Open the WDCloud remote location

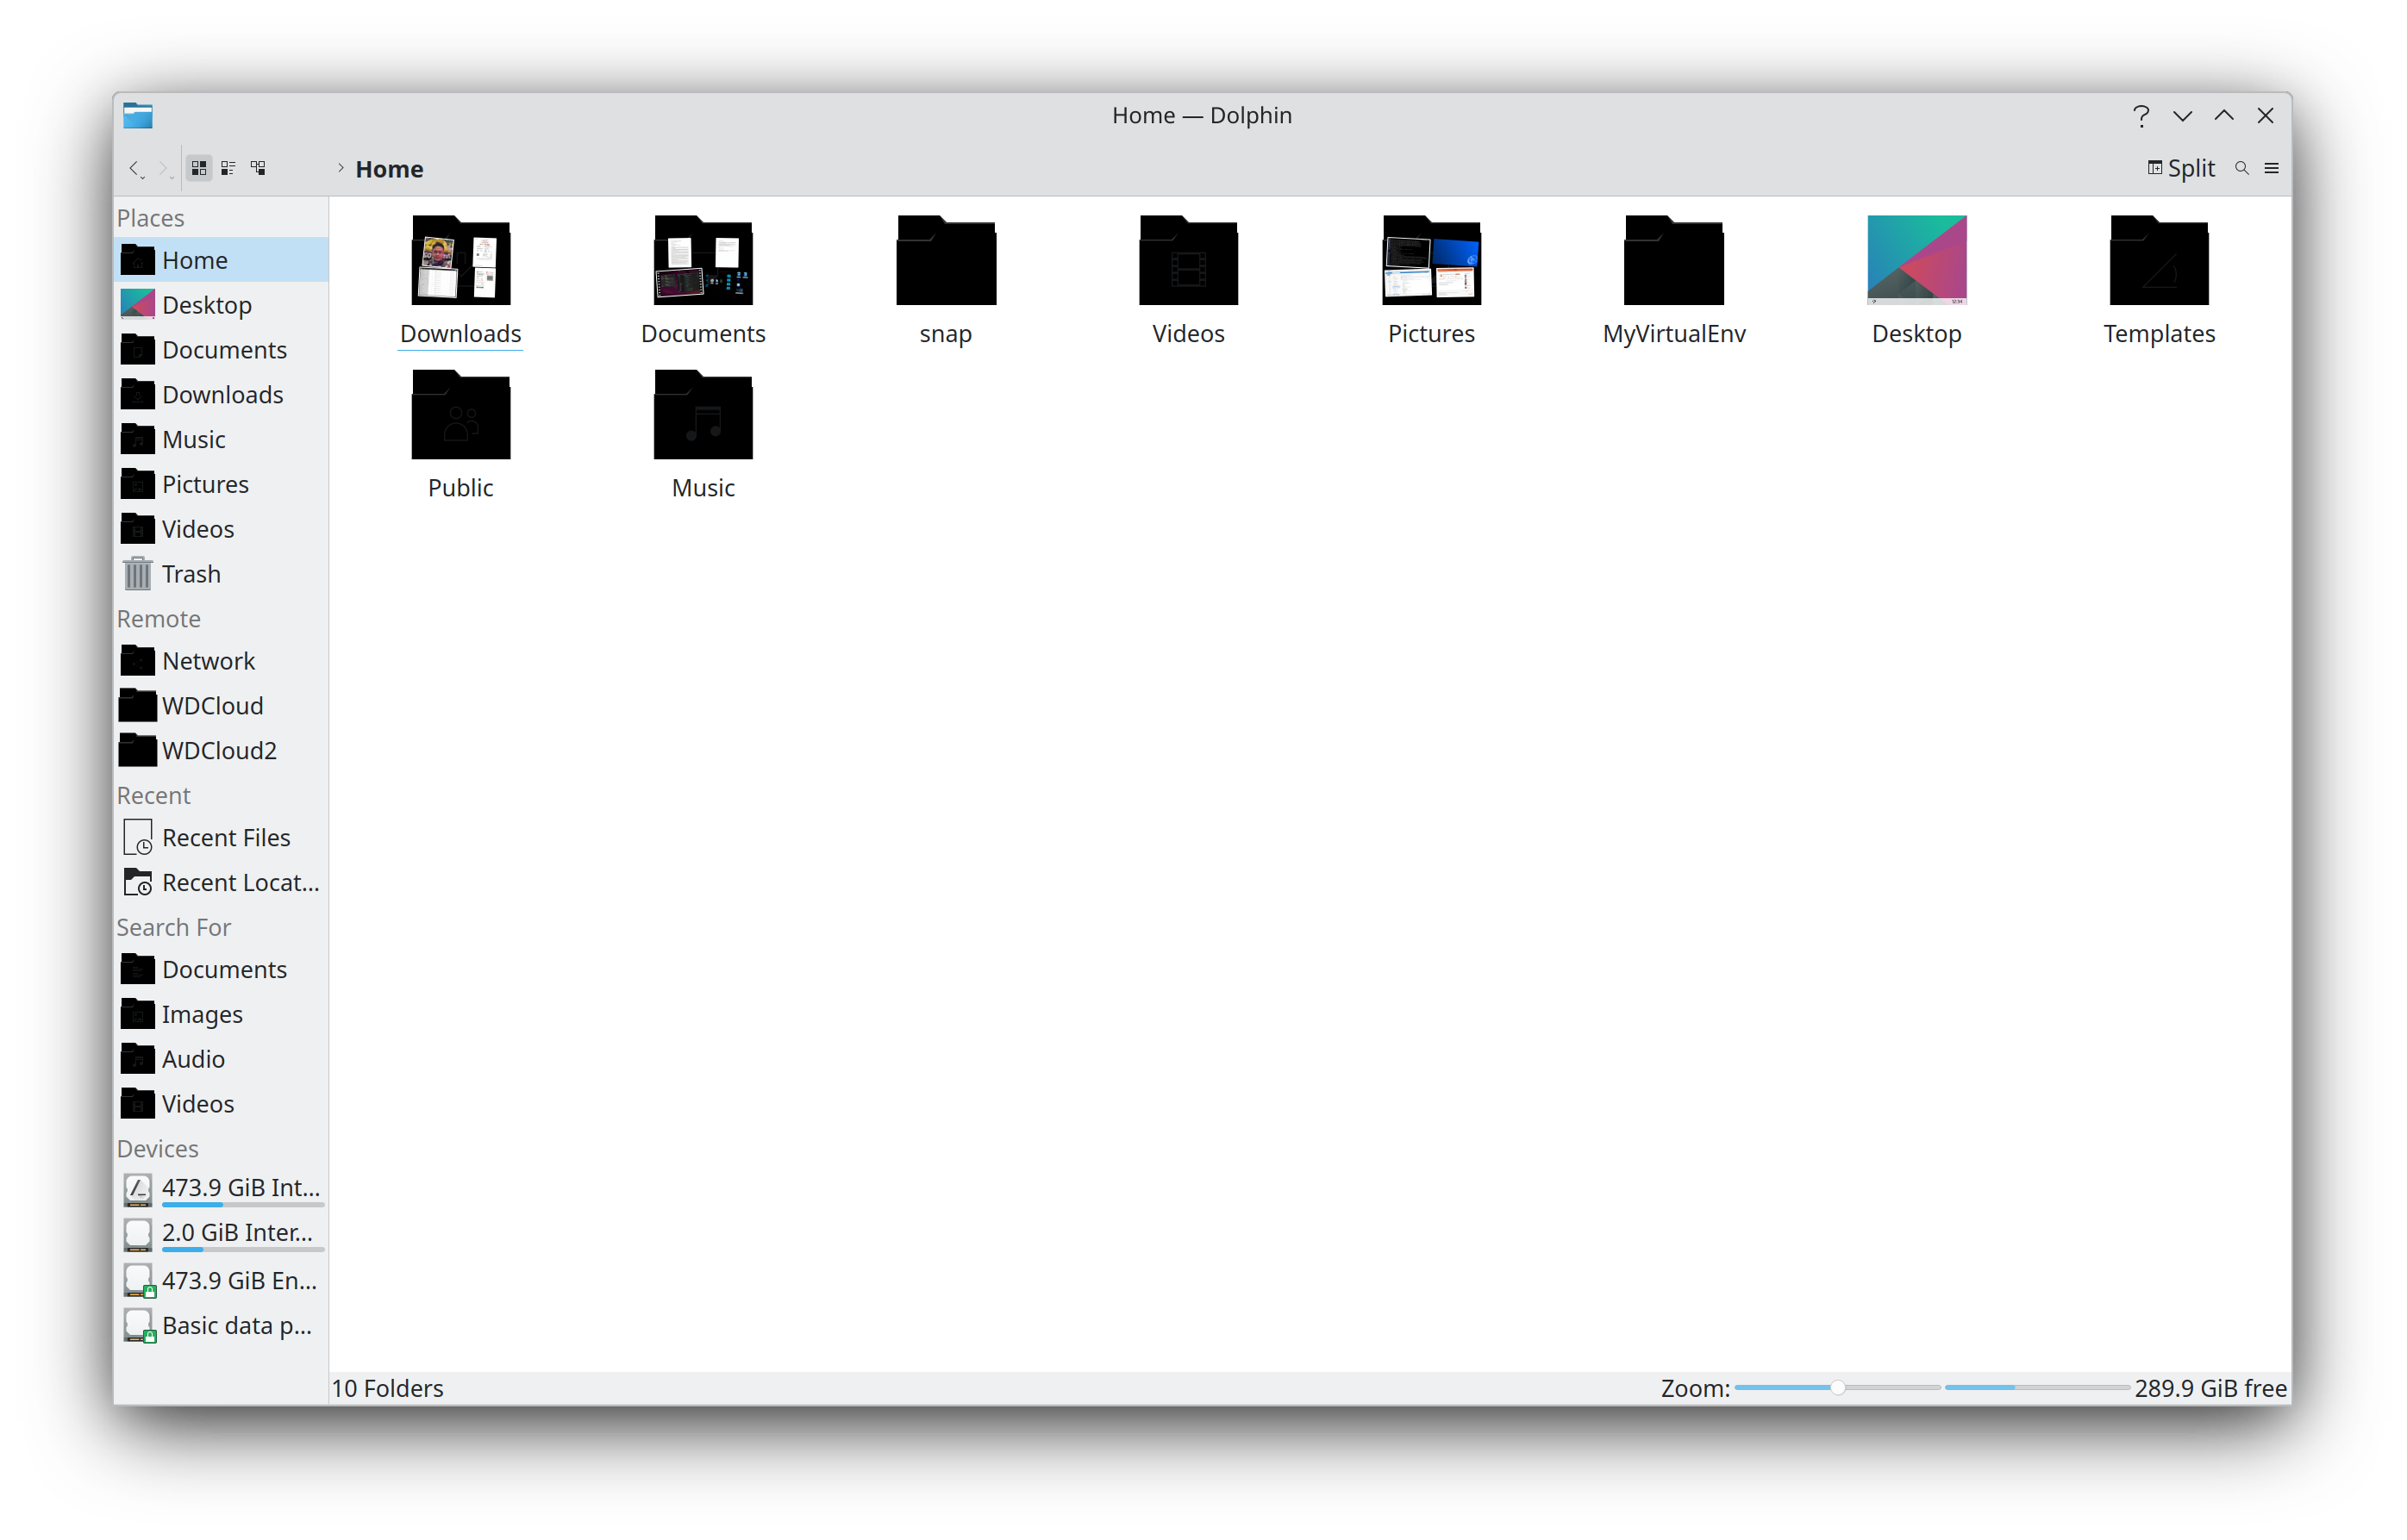[221, 706]
